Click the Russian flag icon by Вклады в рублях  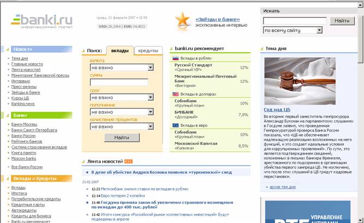coord(176,58)
